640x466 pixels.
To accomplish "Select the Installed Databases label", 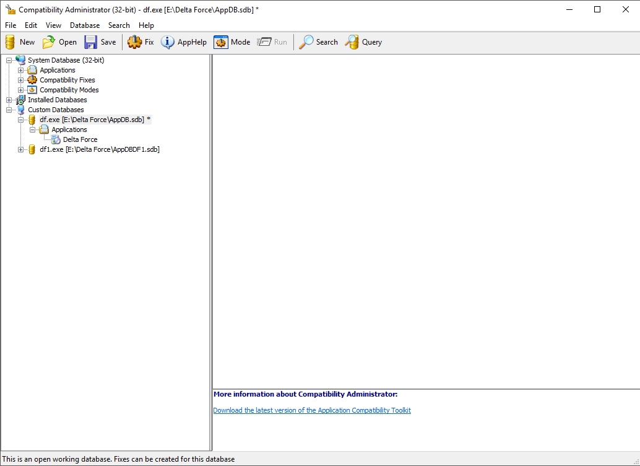I will tap(57, 100).
